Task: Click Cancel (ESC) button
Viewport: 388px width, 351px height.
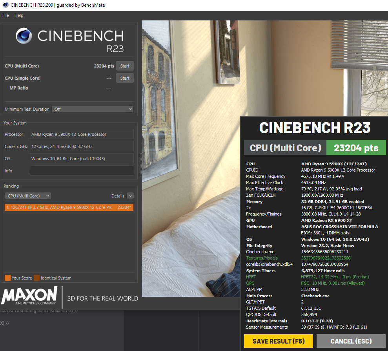Action: pos(351,341)
